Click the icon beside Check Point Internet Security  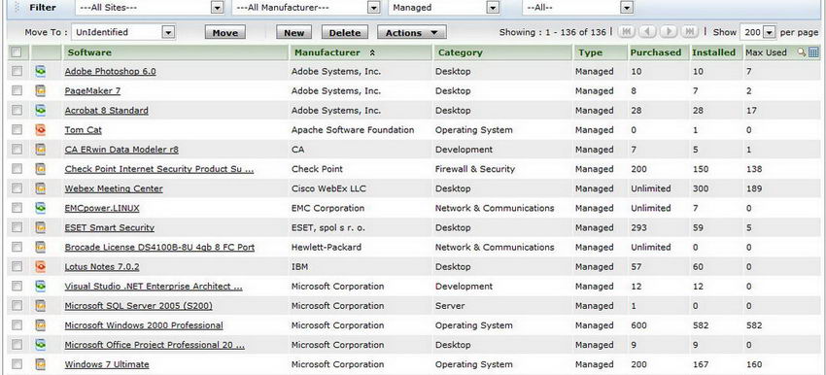click(x=40, y=168)
